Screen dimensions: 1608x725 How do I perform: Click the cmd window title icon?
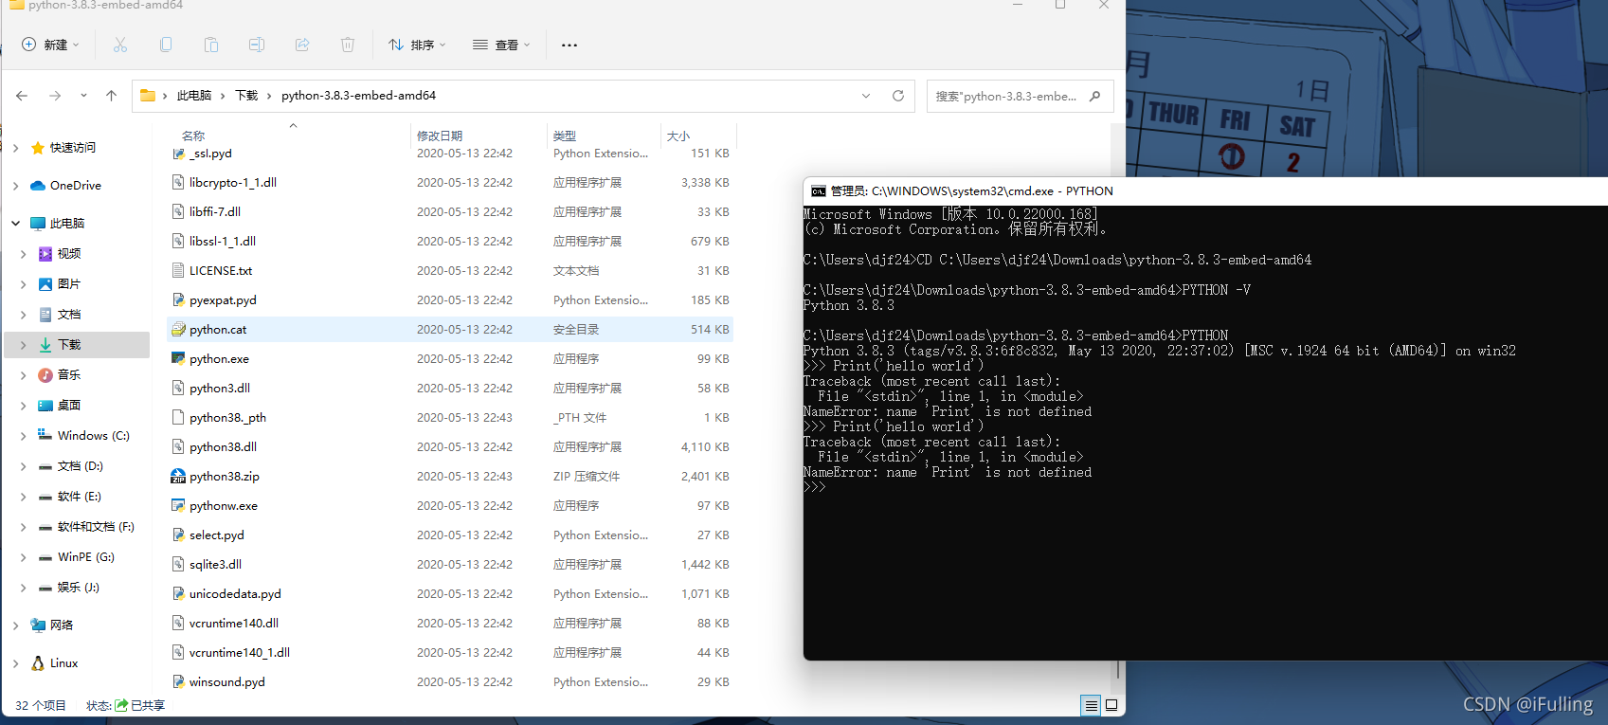pyautogui.click(x=819, y=191)
